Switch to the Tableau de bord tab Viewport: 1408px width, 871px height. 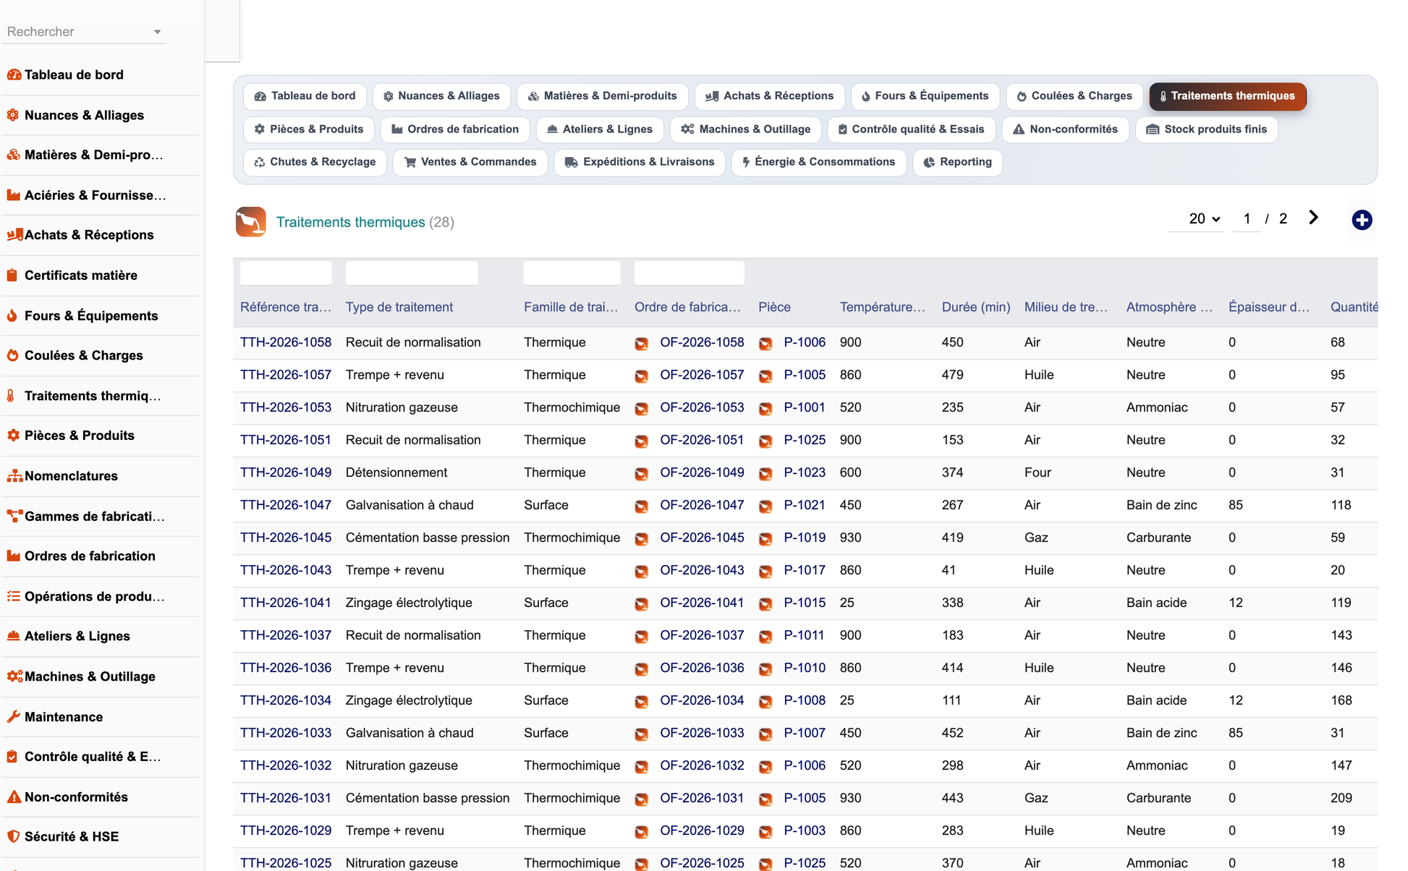coord(305,95)
